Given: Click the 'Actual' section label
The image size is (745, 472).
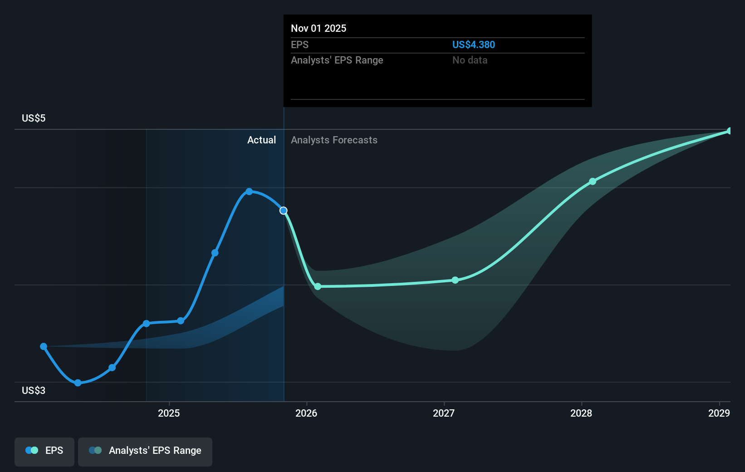Looking at the screenshot, I should coord(261,140).
